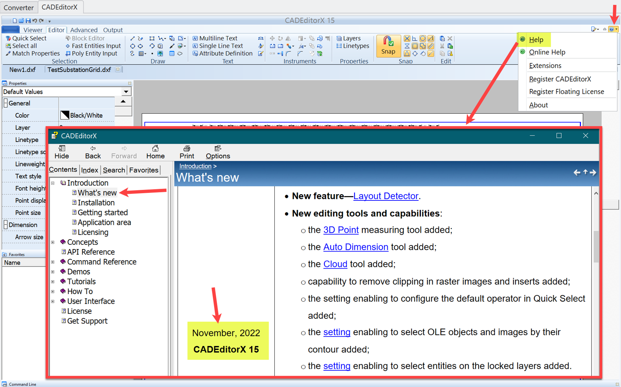Viewport: 621px width, 387px height.
Task: Expand the Concepts tree node
Action: 53,242
